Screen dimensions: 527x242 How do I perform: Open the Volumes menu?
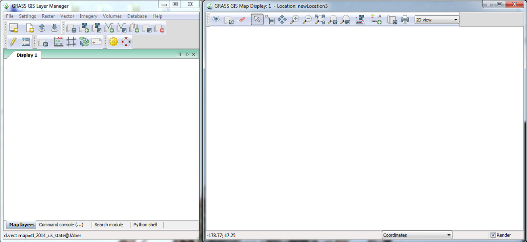[x=112, y=16]
